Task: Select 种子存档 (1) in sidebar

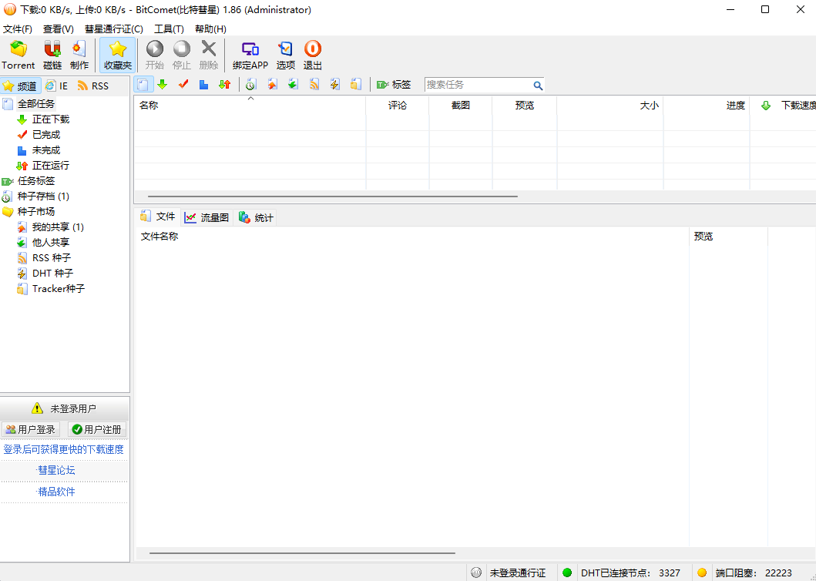Action: point(43,196)
